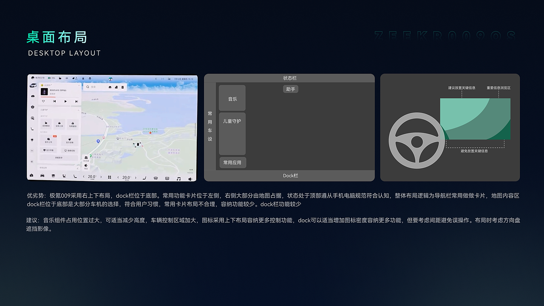Viewport: 544px width, 306px height.
Task: Click the 桌面布局 slide title
Action: pyautogui.click(x=57, y=37)
